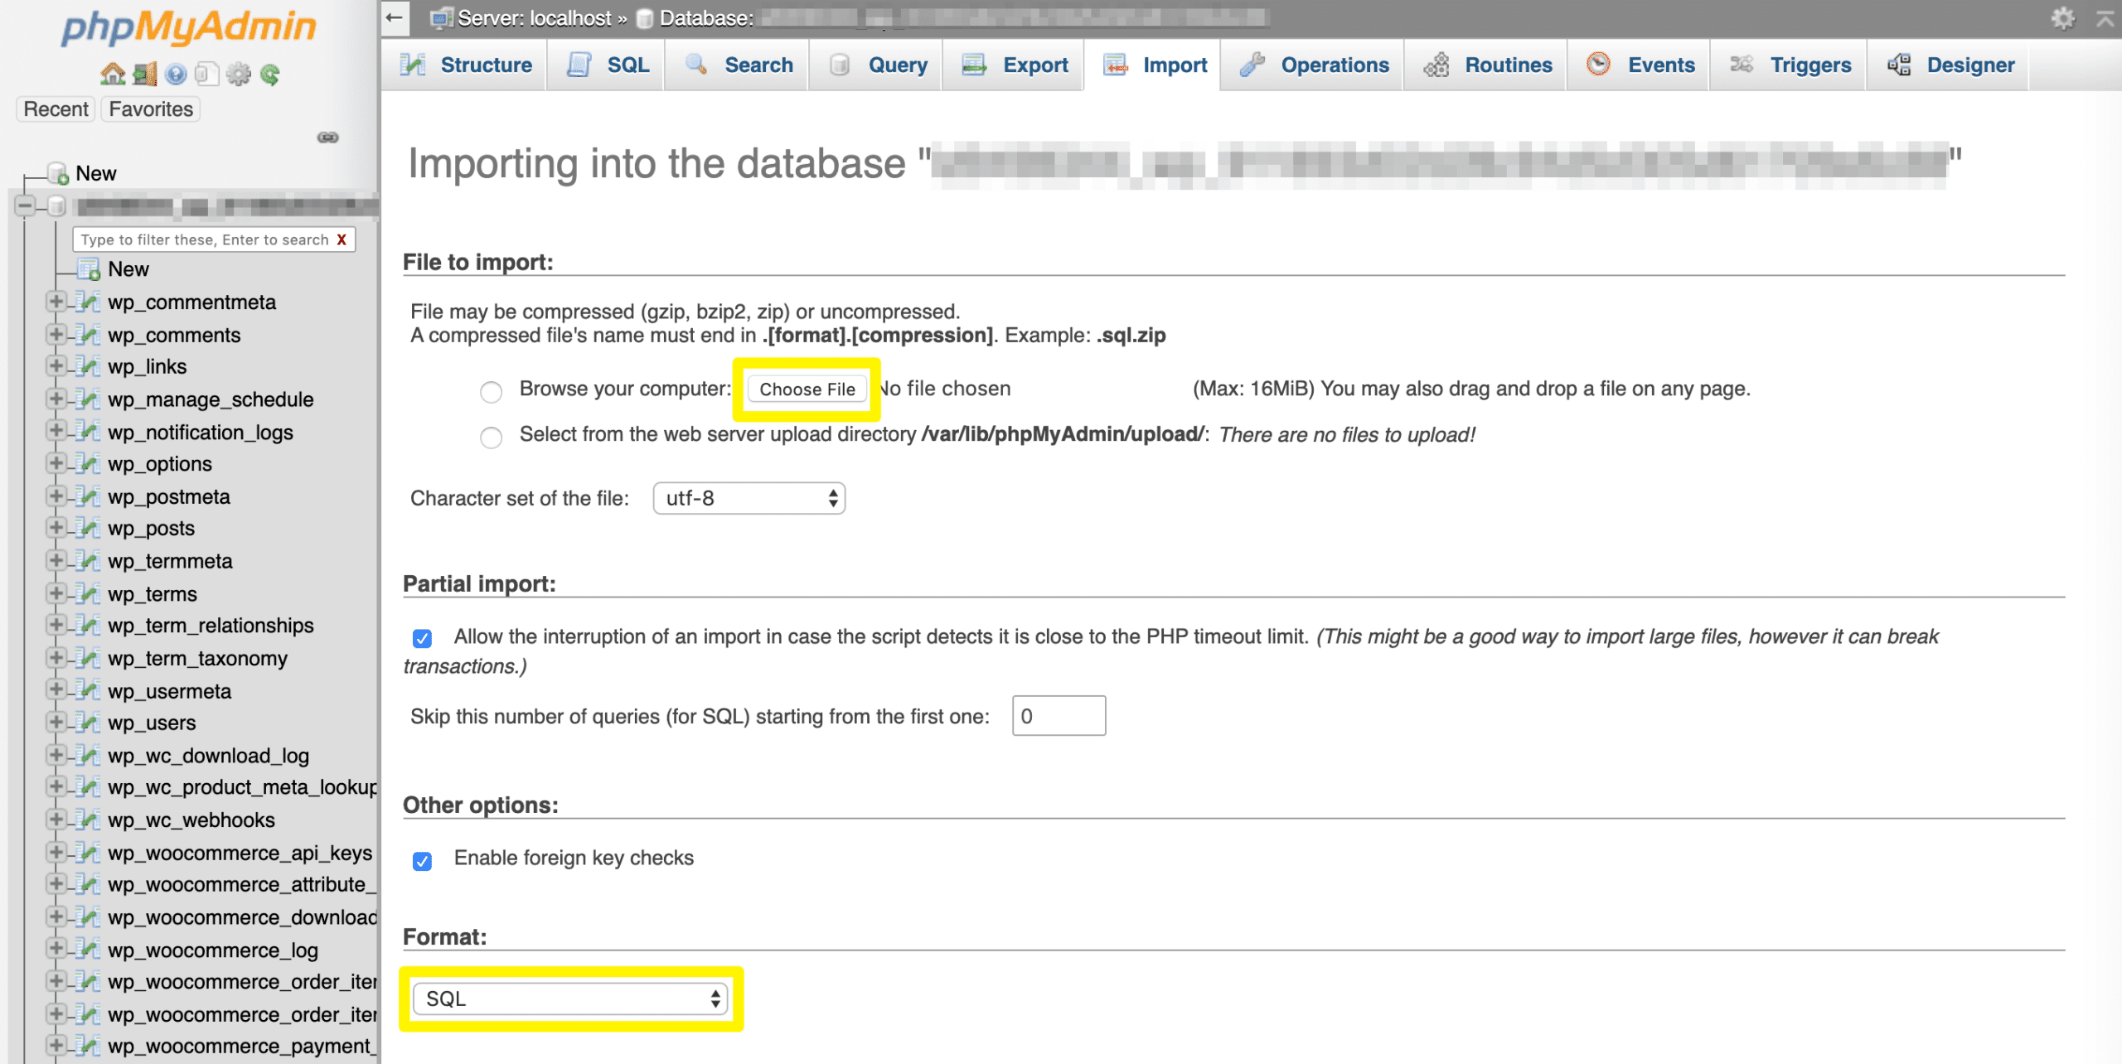Select from web server upload directory
This screenshot has height=1064, width=2122.
click(490, 436)
